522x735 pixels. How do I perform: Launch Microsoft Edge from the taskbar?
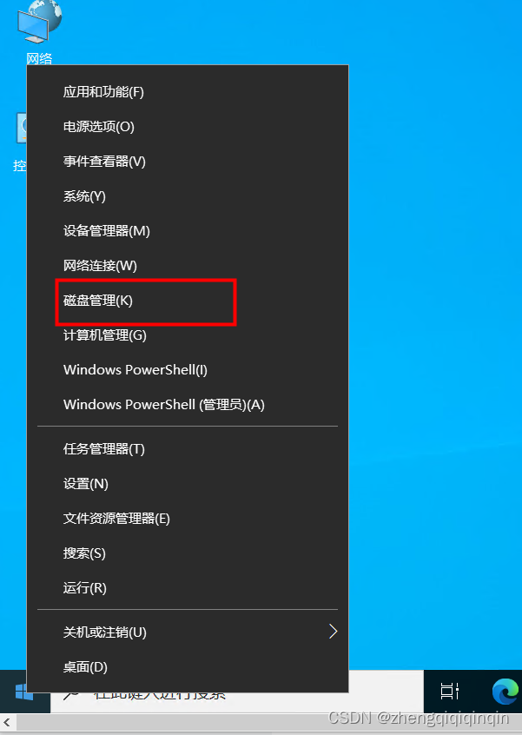point(505,691)
